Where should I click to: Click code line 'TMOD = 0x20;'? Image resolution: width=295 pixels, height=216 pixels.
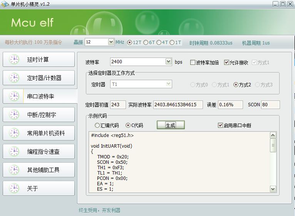coord(113,157)
